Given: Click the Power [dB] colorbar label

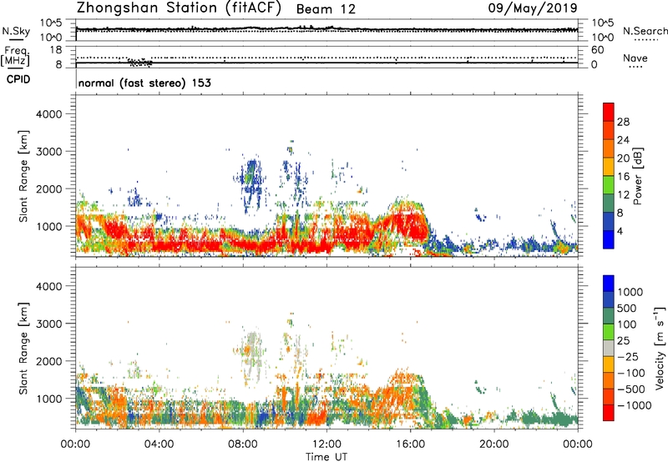Looking at the screenshot, I should coord(637,176).
